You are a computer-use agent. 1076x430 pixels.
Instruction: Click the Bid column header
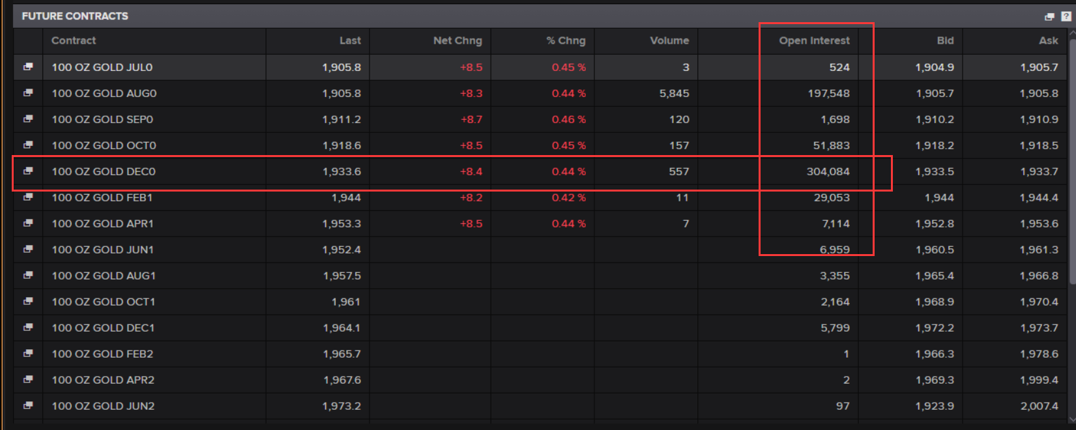945,40
